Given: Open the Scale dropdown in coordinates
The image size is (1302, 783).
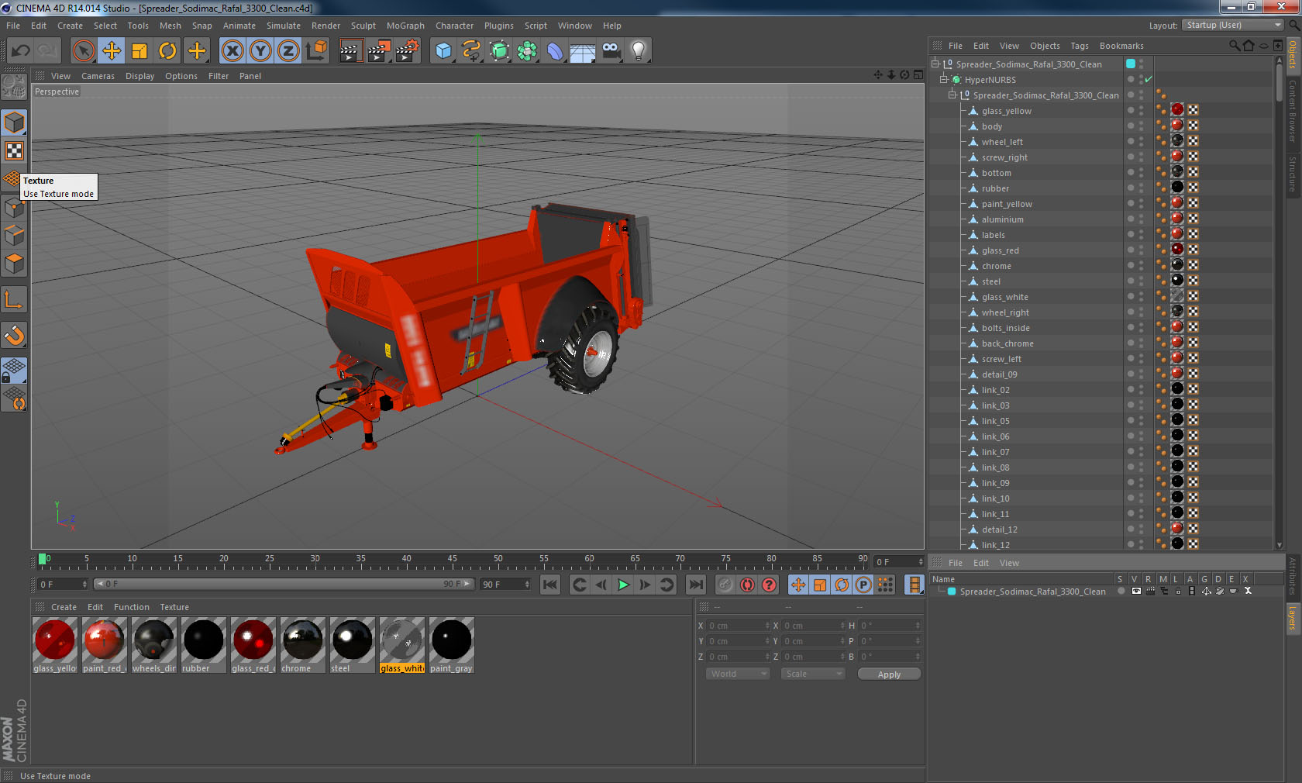Looking at the screenshot, I should pos(813,674).
